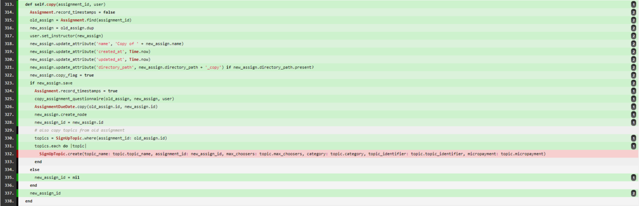Image resolution: width=639 pixels, height=206 pixels.
Task: Click hit count badge on line 318
Action: pyautogui.click(x=633, y=44)
